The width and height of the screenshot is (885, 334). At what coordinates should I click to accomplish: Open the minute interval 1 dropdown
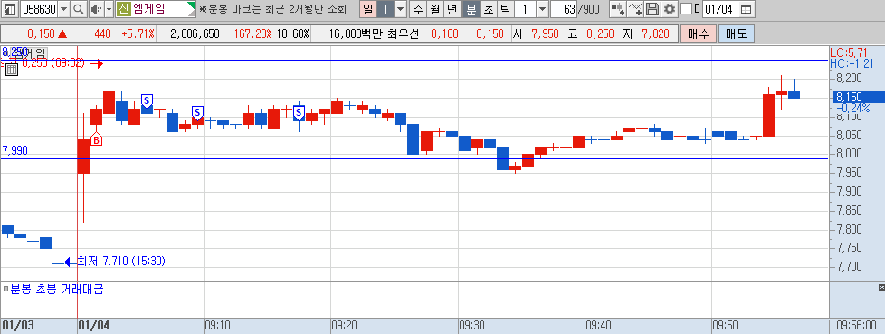542,9
